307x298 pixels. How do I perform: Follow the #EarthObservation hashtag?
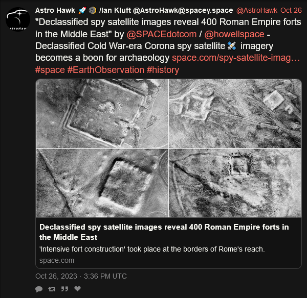click(106, 70)
